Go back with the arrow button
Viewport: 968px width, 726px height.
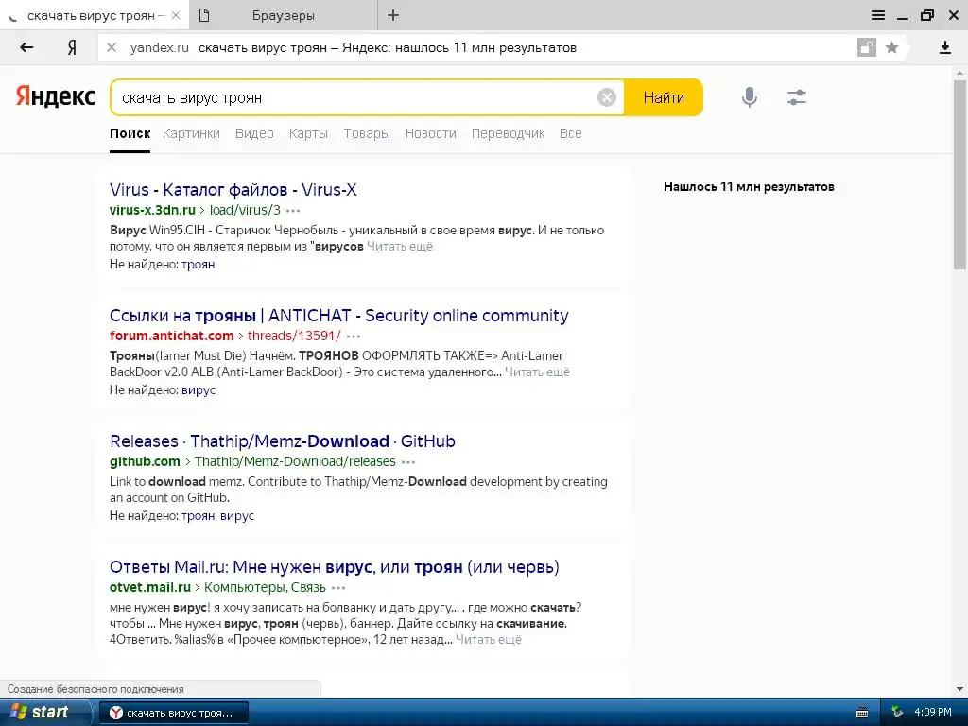pyautogui.click(x=26, y=47)
